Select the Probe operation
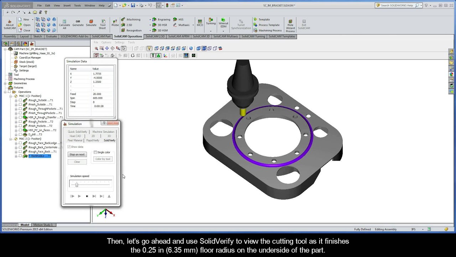The width and height of the screenshot is (456, 257). (x=115, y=23)
